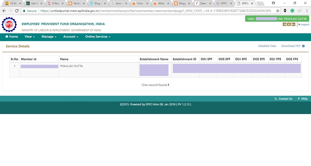Image resolution: width=311 pixels, height=166 pixels.
Task: Increase font size with A+ button
Action: (x=293, y=24)
